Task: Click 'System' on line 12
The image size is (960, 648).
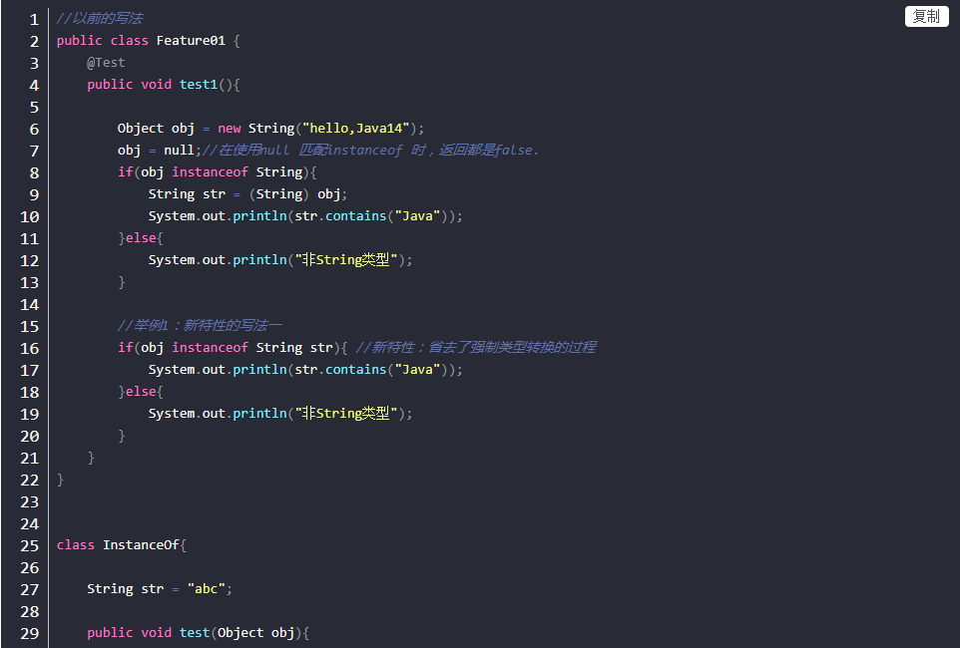Action: click(x=172, y=260)
